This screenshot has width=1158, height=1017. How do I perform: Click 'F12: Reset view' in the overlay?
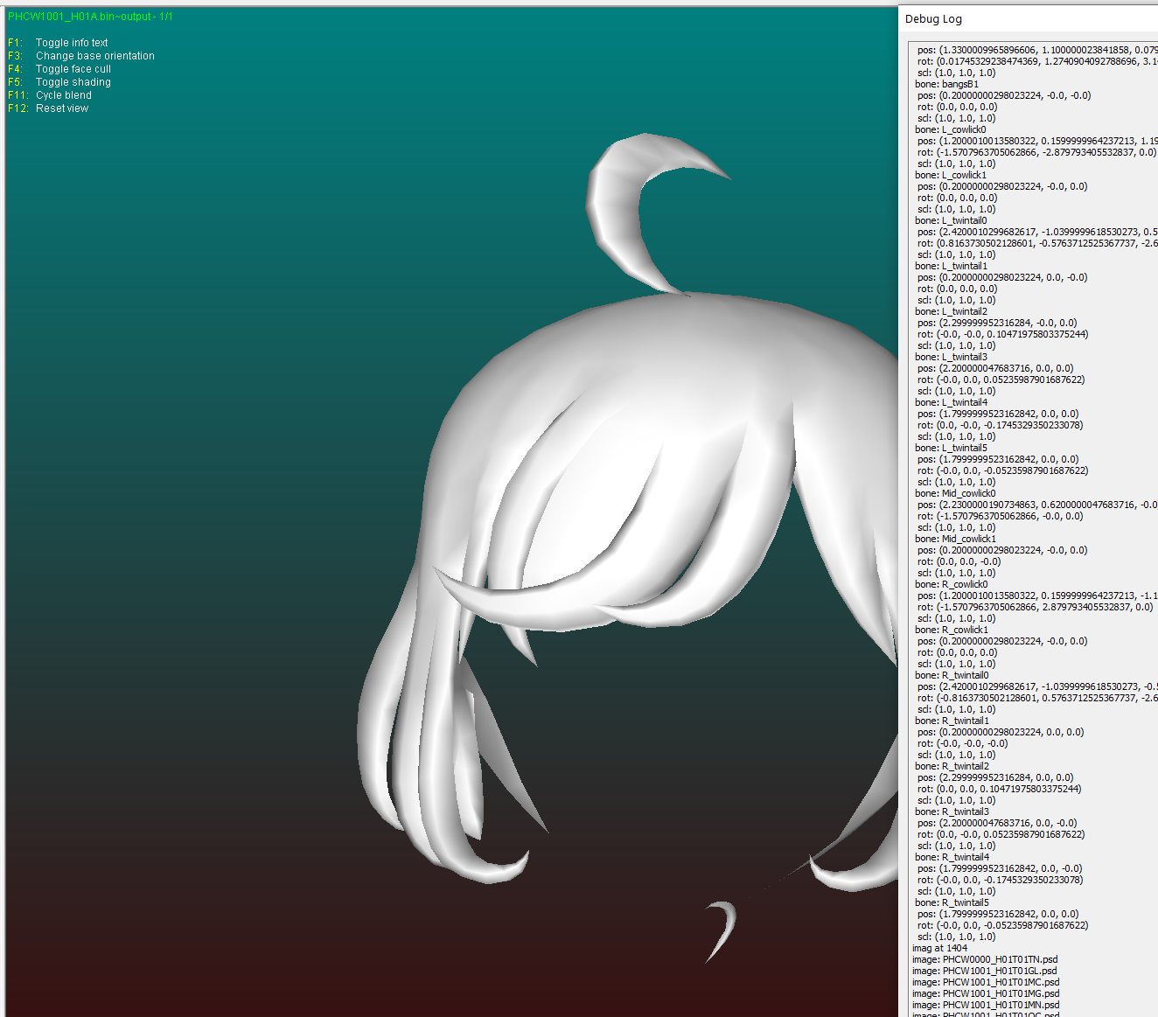point(48,108)
